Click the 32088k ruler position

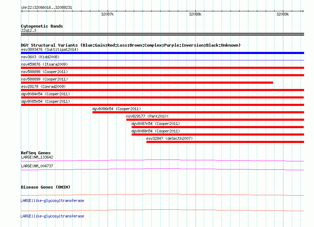point(195,14)
